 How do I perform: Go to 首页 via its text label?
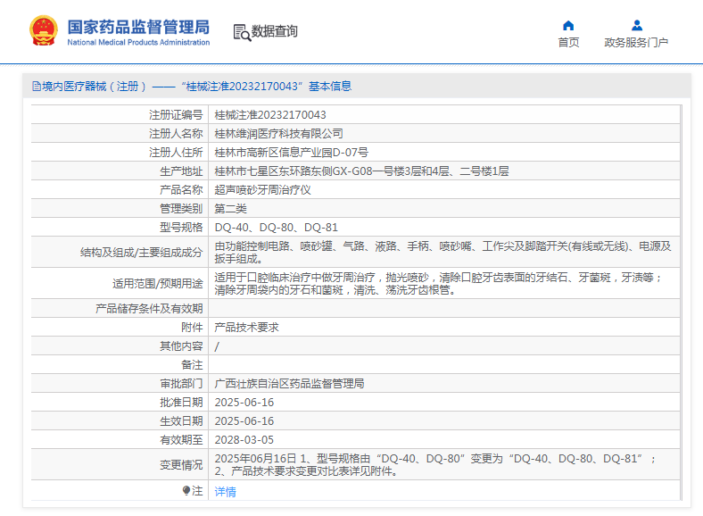568,42
